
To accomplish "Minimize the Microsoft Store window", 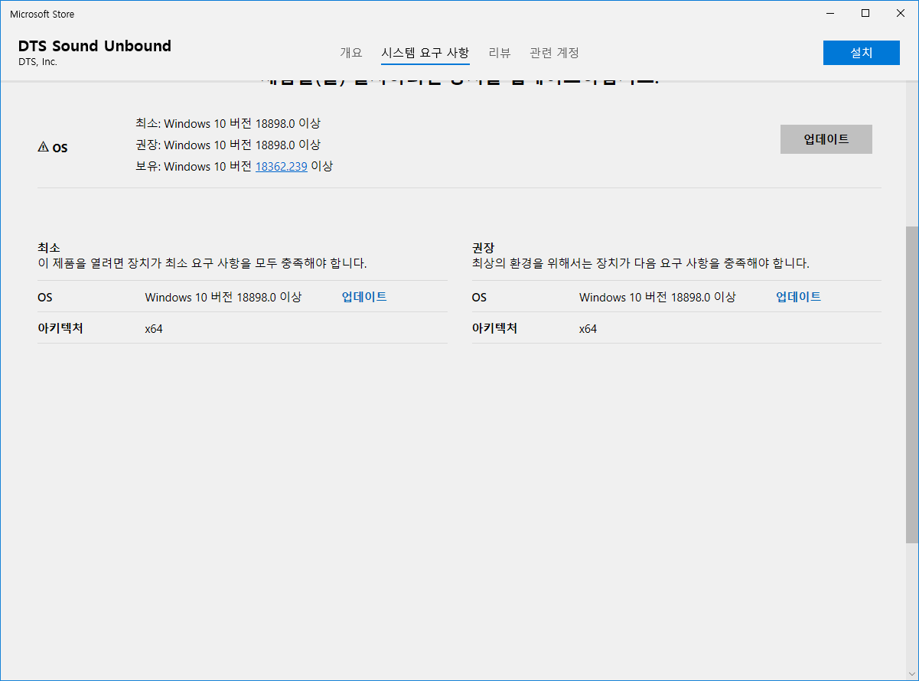I will coord(830,13).
